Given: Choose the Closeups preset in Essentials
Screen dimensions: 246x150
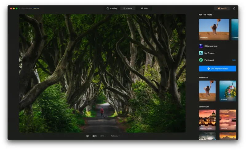Looking at the screenshot, I should 207,91.
